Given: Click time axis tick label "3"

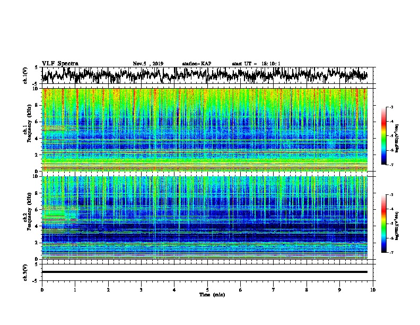Looking at the screenshot, I should [141, 290].
